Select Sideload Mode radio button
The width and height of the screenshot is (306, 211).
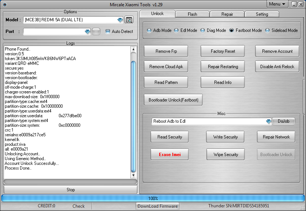click(267, 30)
